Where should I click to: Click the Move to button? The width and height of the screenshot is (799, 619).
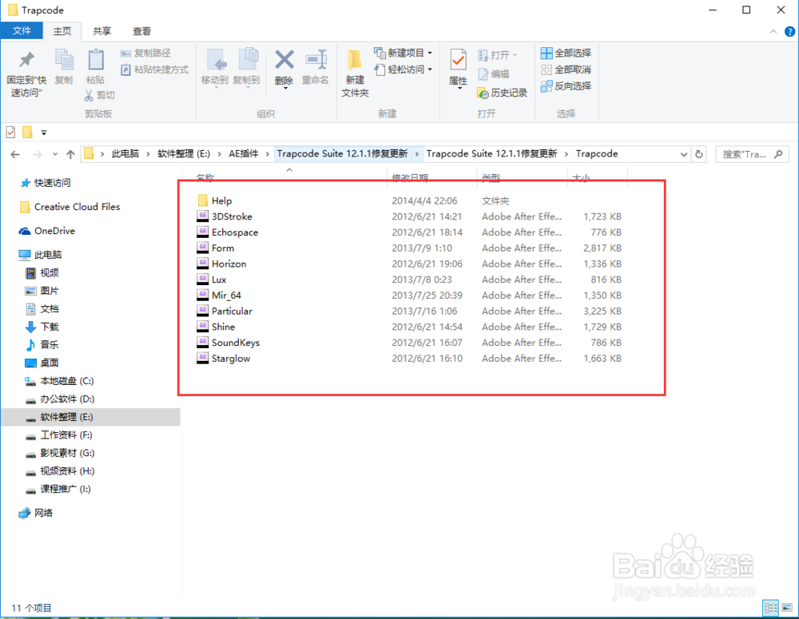[214, 68]
